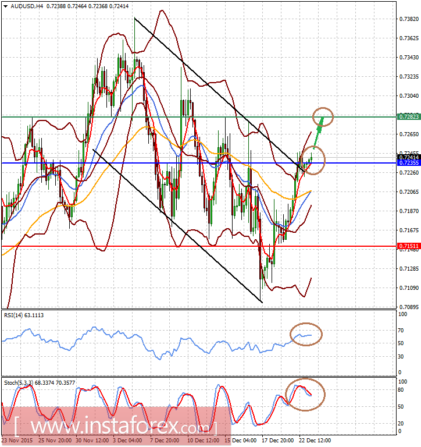
Task: Open the chart menu triangle beside AUDUSD,H4
Action: 5,6
